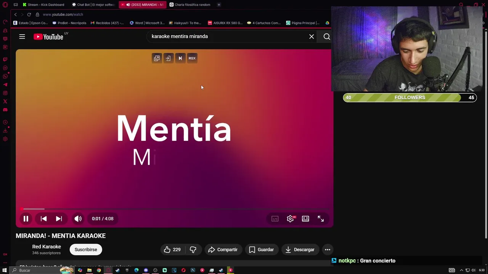Click the Guardar save button
488x274 pixels.
point(262,250)
